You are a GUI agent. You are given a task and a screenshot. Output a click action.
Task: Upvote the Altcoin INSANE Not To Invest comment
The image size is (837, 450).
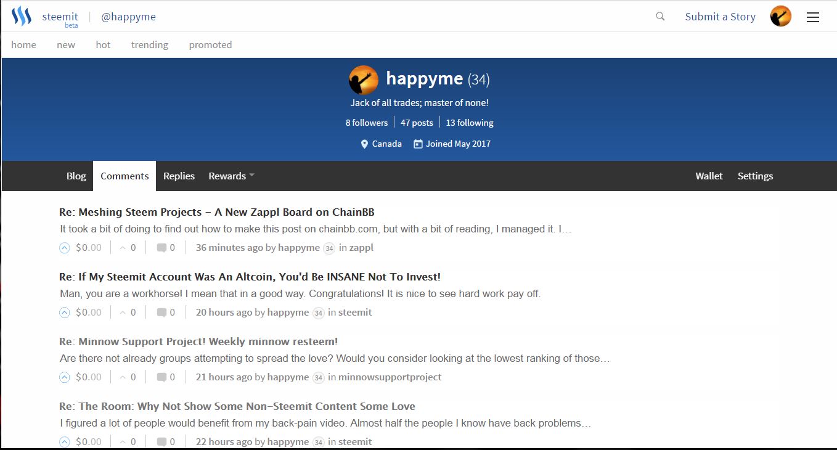click(x=65, y=313)
